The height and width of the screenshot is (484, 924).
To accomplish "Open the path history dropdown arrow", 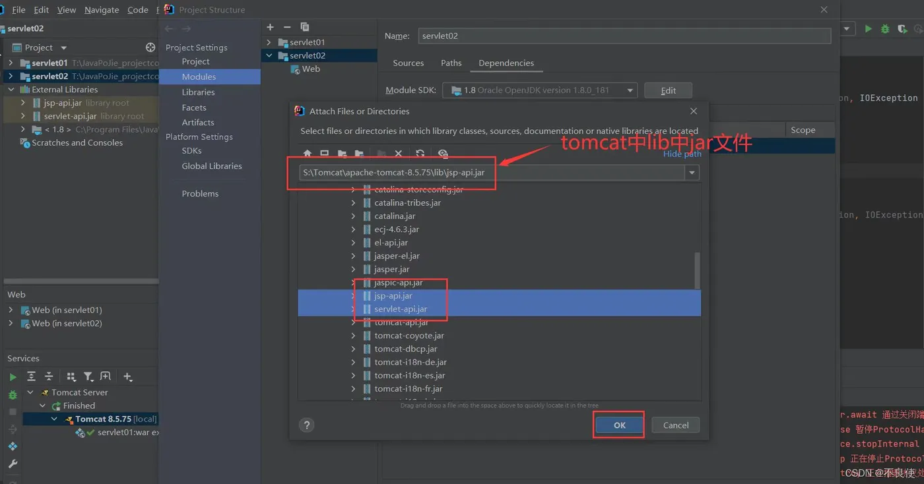I will (x=692, y=173).
